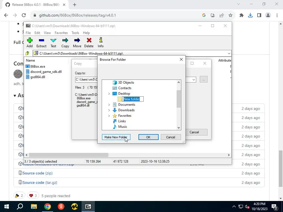Collapse the Assets section triangle
The image size is (283, 212).
[x=15, y=96]
